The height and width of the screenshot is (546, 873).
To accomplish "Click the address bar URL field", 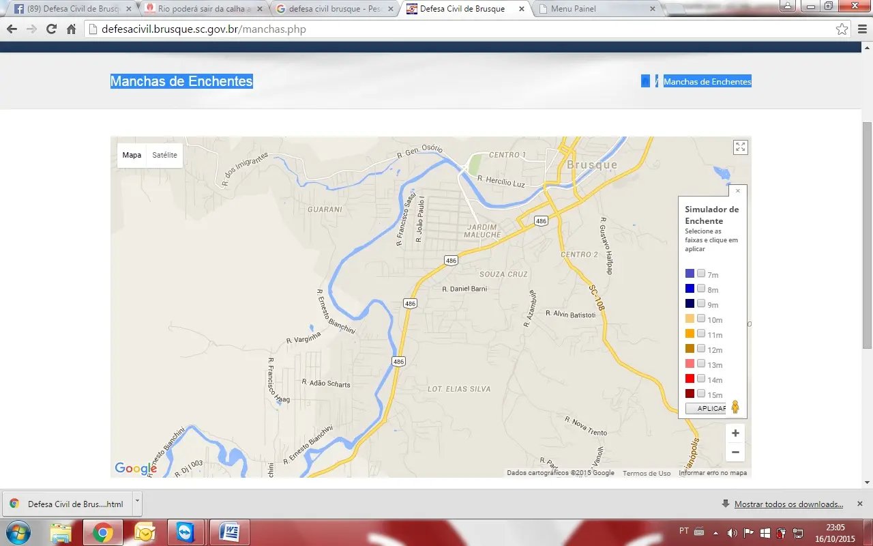I will point(464,29).
